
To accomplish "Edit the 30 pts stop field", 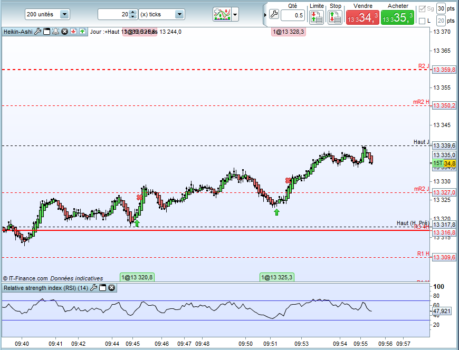I will (x=441, y=9).
